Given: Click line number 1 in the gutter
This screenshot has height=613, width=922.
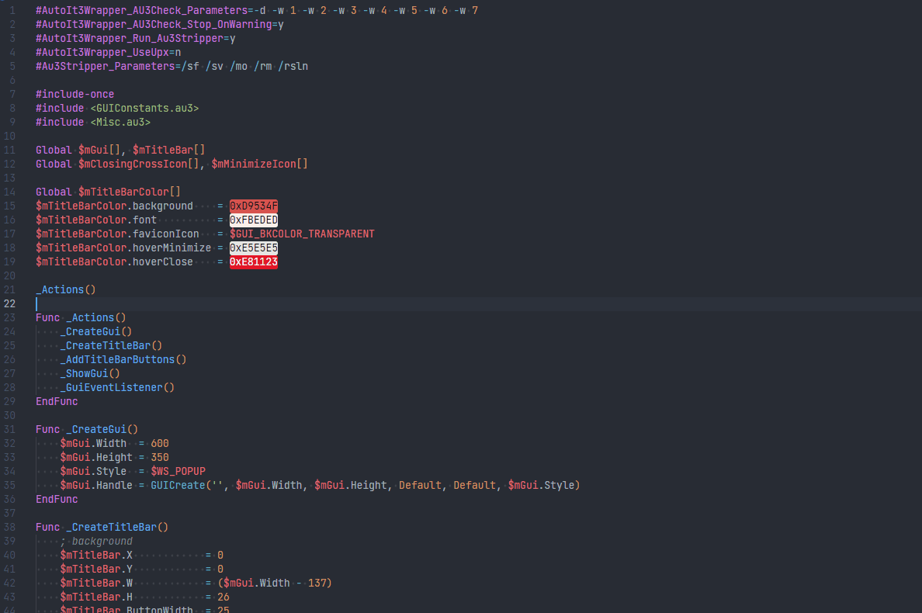Looking at the screenshot, I should coord(12,10).
